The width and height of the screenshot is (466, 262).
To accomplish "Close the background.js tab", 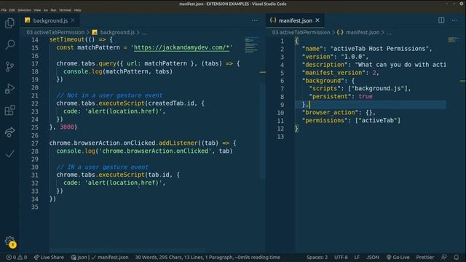I will coord(73,20).
